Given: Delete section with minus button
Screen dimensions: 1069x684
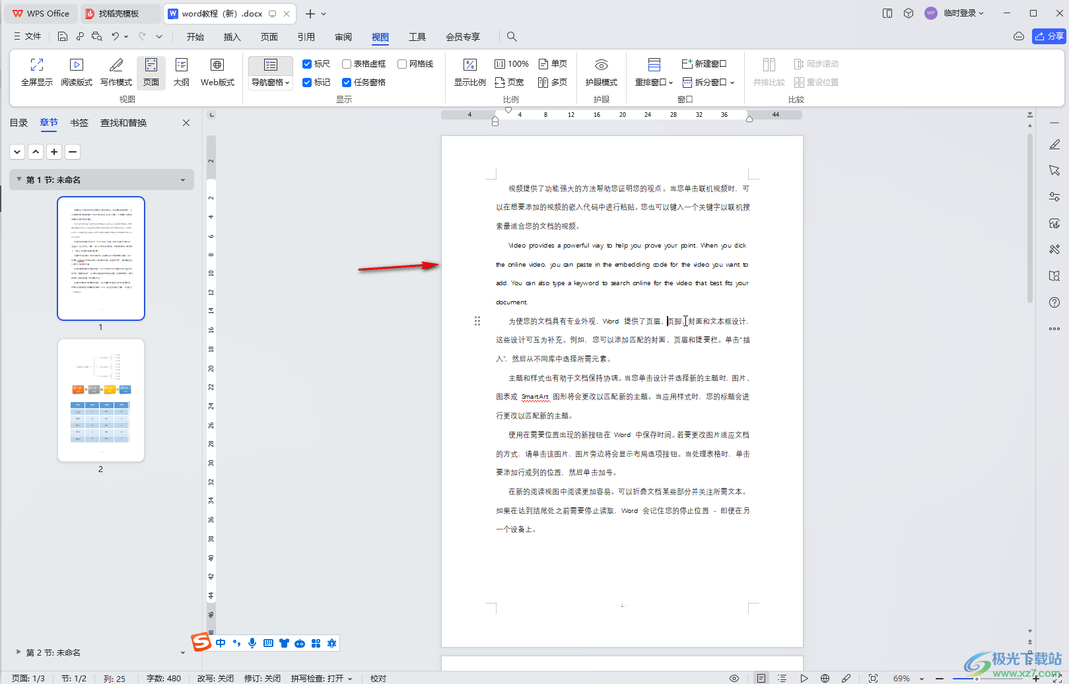Looking at the screenshot, I should click(73, 152).
